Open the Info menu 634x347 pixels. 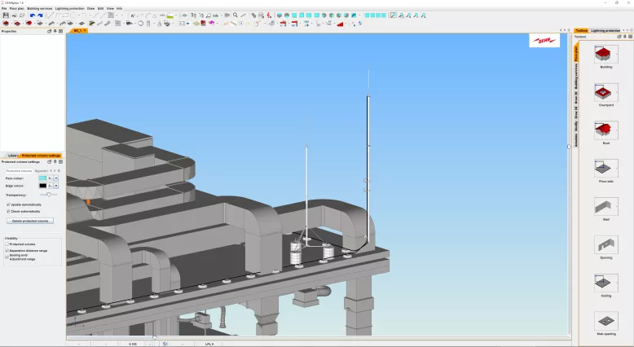pyautogui.click(x=119, y=8)
